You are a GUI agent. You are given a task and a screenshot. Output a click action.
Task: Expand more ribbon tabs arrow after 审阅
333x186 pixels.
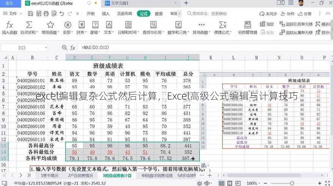(x=180, y=14)
